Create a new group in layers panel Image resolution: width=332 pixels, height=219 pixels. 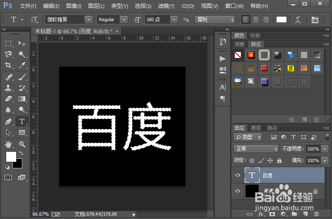point(294,214)
